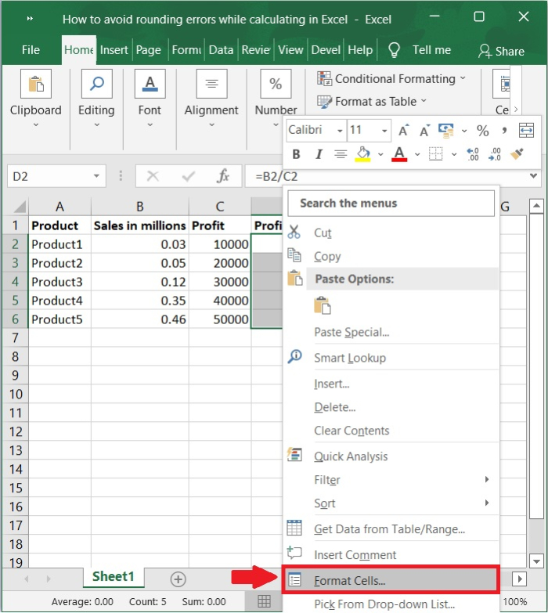
Task: Type in the Search the menus box
Action: pyautogui.click(x=391, y=204)
